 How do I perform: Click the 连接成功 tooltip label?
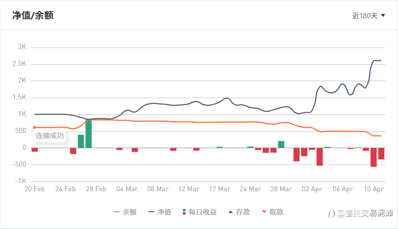pos(50,136)
